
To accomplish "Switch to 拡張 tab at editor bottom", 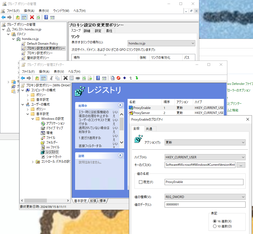I will [x=93, y=201].
